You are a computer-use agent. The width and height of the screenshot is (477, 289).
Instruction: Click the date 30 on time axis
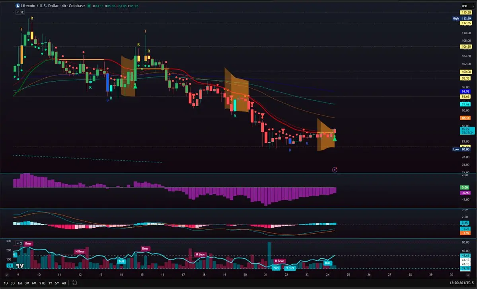[452, 275]
